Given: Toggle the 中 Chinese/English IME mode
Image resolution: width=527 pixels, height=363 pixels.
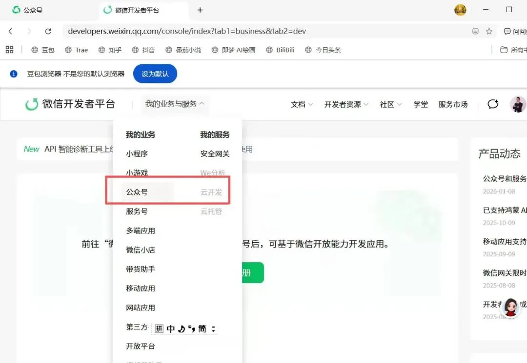Looking at the screenshot, I should pyautogui.click(x=171, y=329).
